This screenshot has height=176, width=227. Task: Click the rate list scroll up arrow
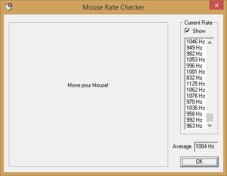point(210,43)
